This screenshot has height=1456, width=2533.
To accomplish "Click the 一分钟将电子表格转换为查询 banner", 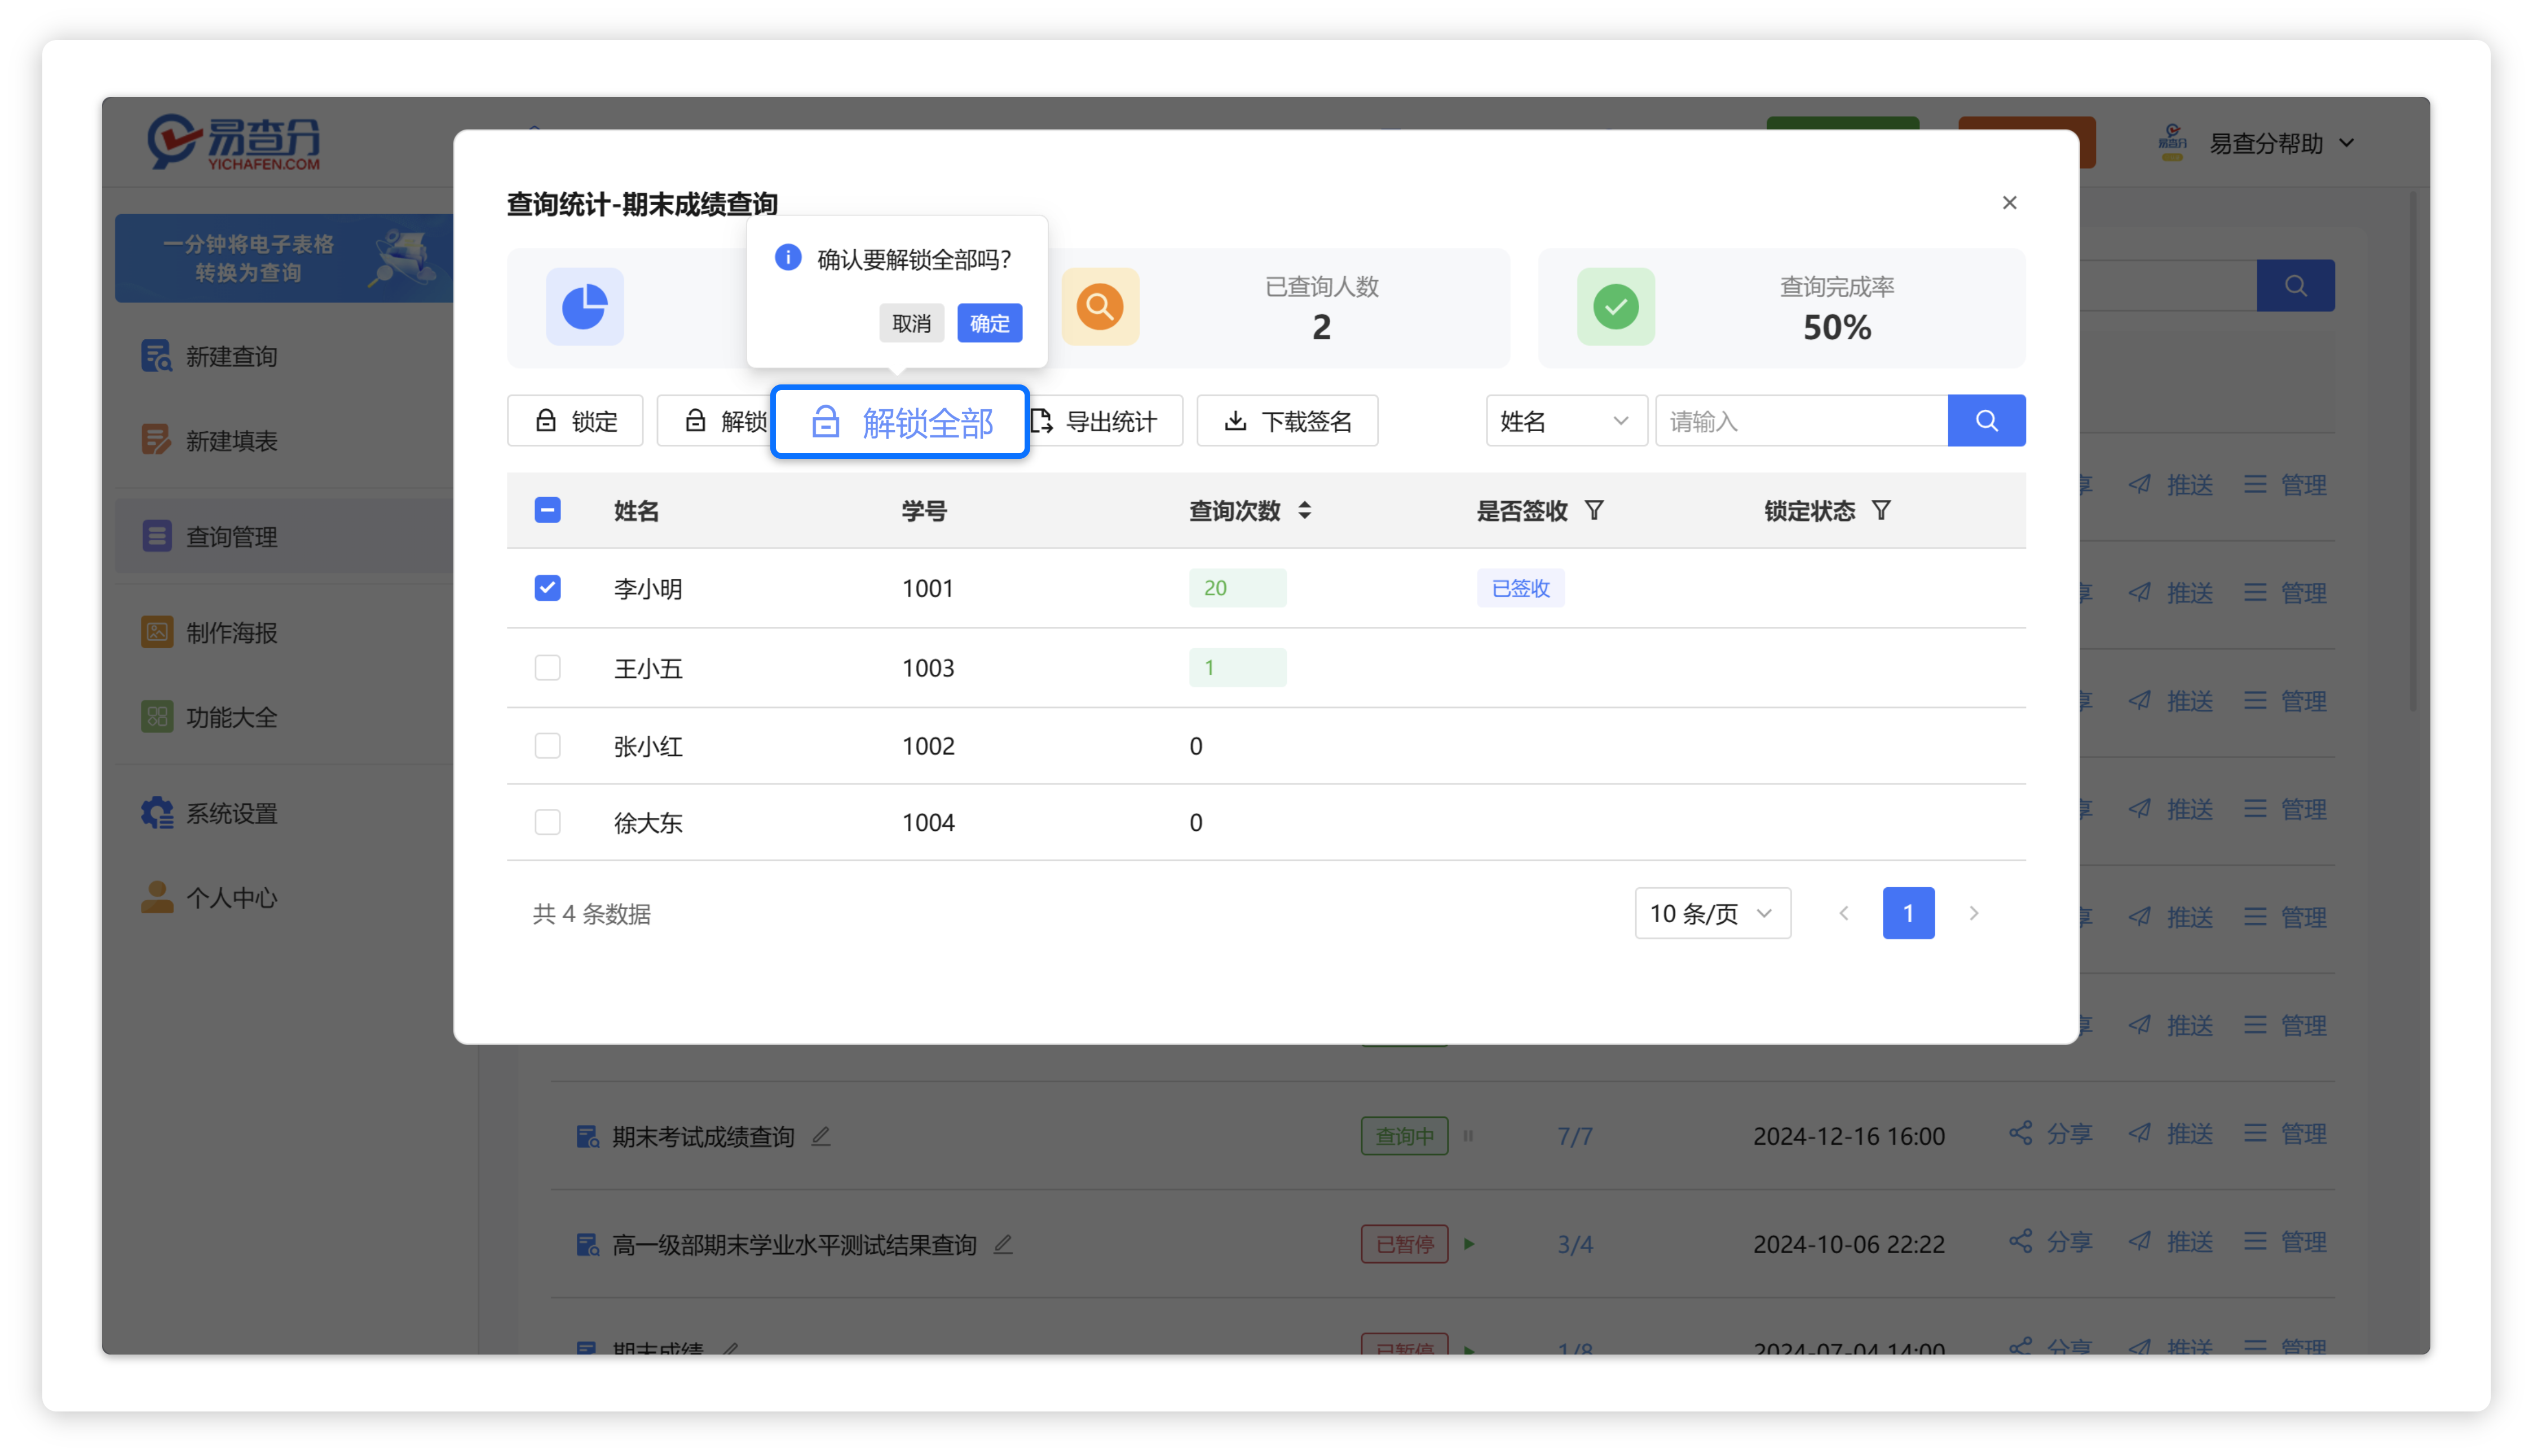I will pos(284,258).
